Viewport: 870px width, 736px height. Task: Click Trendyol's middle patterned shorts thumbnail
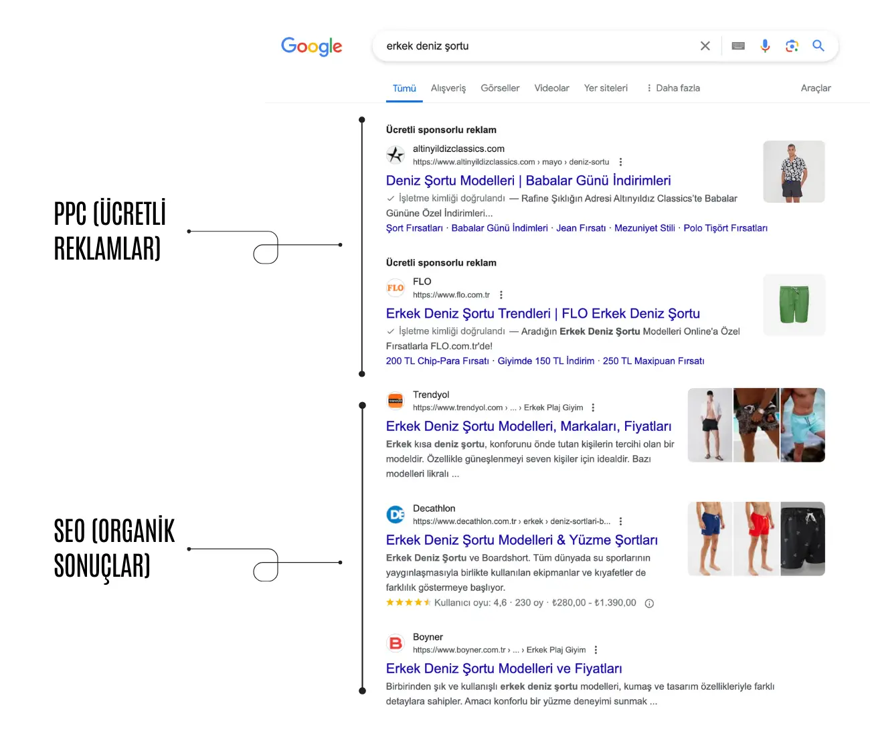(x=756, y=425)
